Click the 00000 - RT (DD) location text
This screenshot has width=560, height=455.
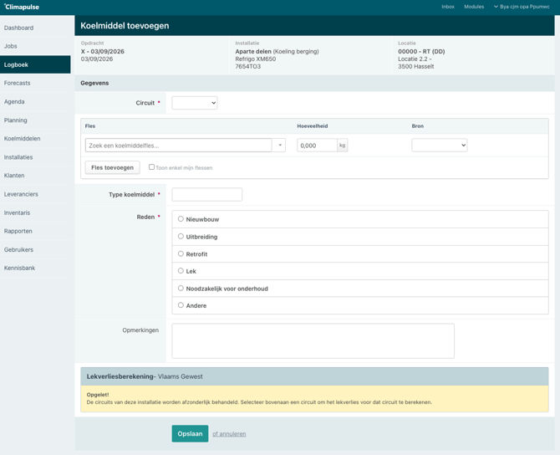click(421, 52)
